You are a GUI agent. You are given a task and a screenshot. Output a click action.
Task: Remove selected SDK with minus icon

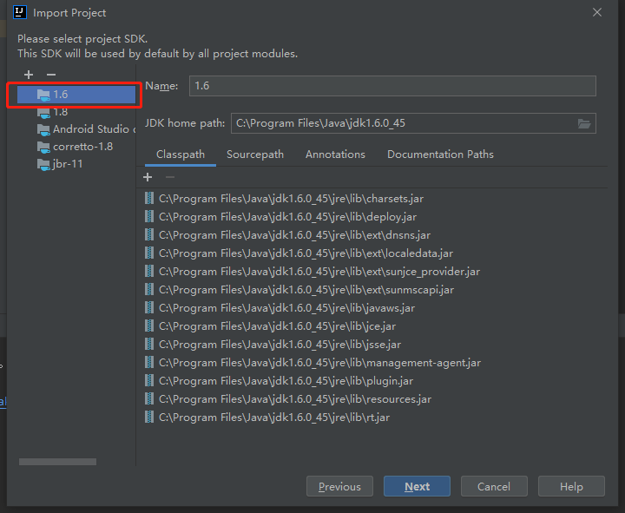[x=51, y=75]
